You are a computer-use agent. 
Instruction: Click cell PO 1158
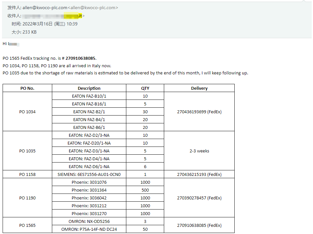27,174
